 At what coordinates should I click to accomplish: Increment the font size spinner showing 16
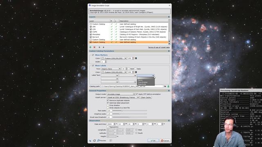126,68
